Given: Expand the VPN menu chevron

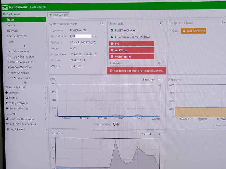Looking at the screenshot, I should [x=46, y=114].
